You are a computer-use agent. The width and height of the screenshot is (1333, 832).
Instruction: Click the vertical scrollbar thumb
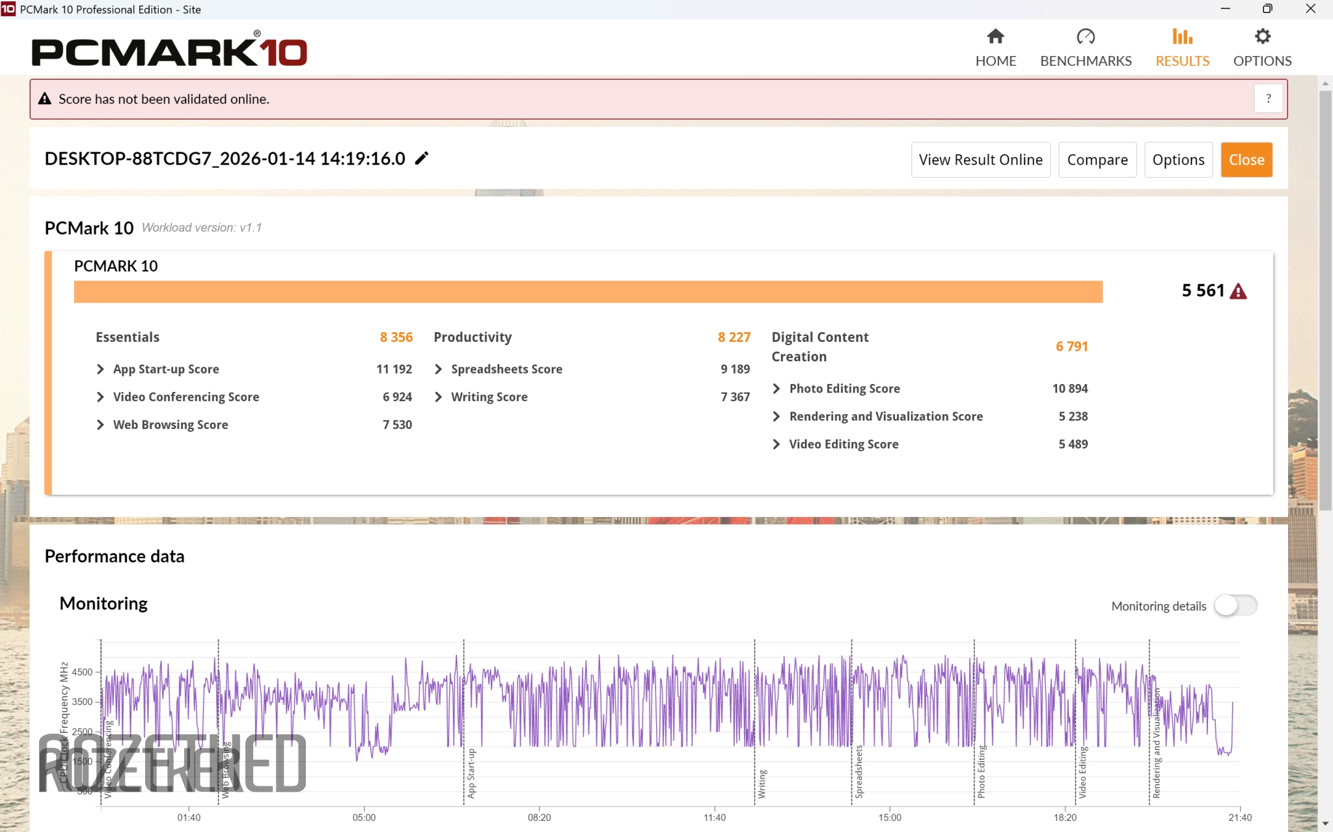(x=1325, y=299)
